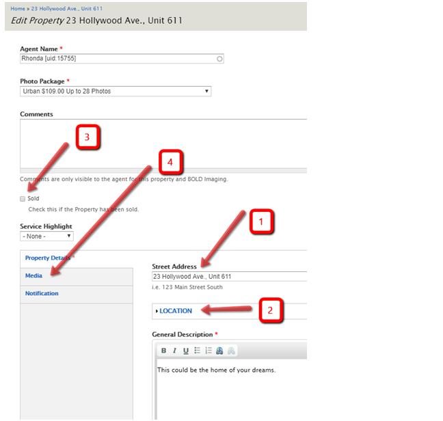443x421 pixels.
Task: Click the 23 Hollywood Ave. breadcrumb link
Action: pyautogui.click(x=66, y=9)
